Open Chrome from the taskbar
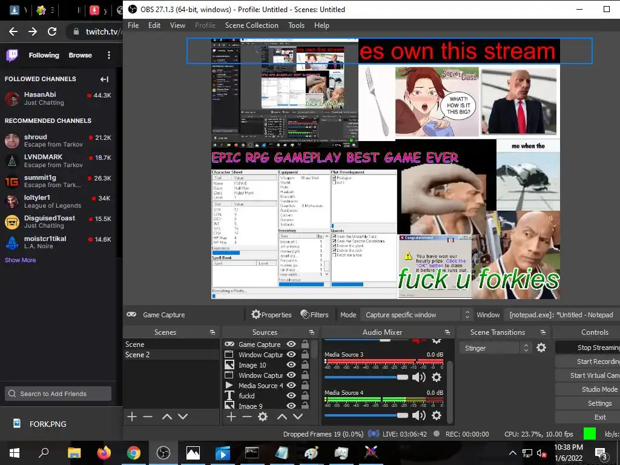This screenshot has width=620, height=465. (x=134, y=453)
